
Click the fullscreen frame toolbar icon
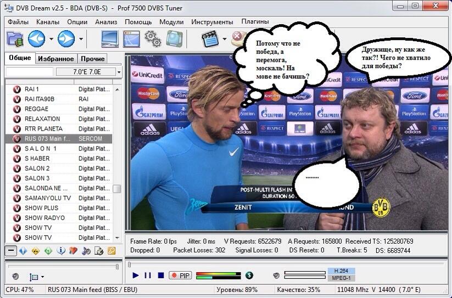pyautogui.click(x=175, y=39)
